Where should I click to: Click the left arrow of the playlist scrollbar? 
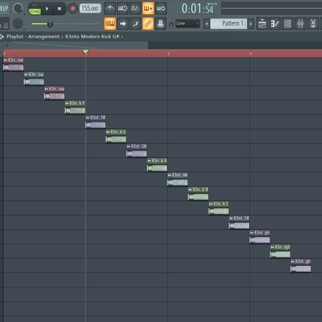[7, 45]
